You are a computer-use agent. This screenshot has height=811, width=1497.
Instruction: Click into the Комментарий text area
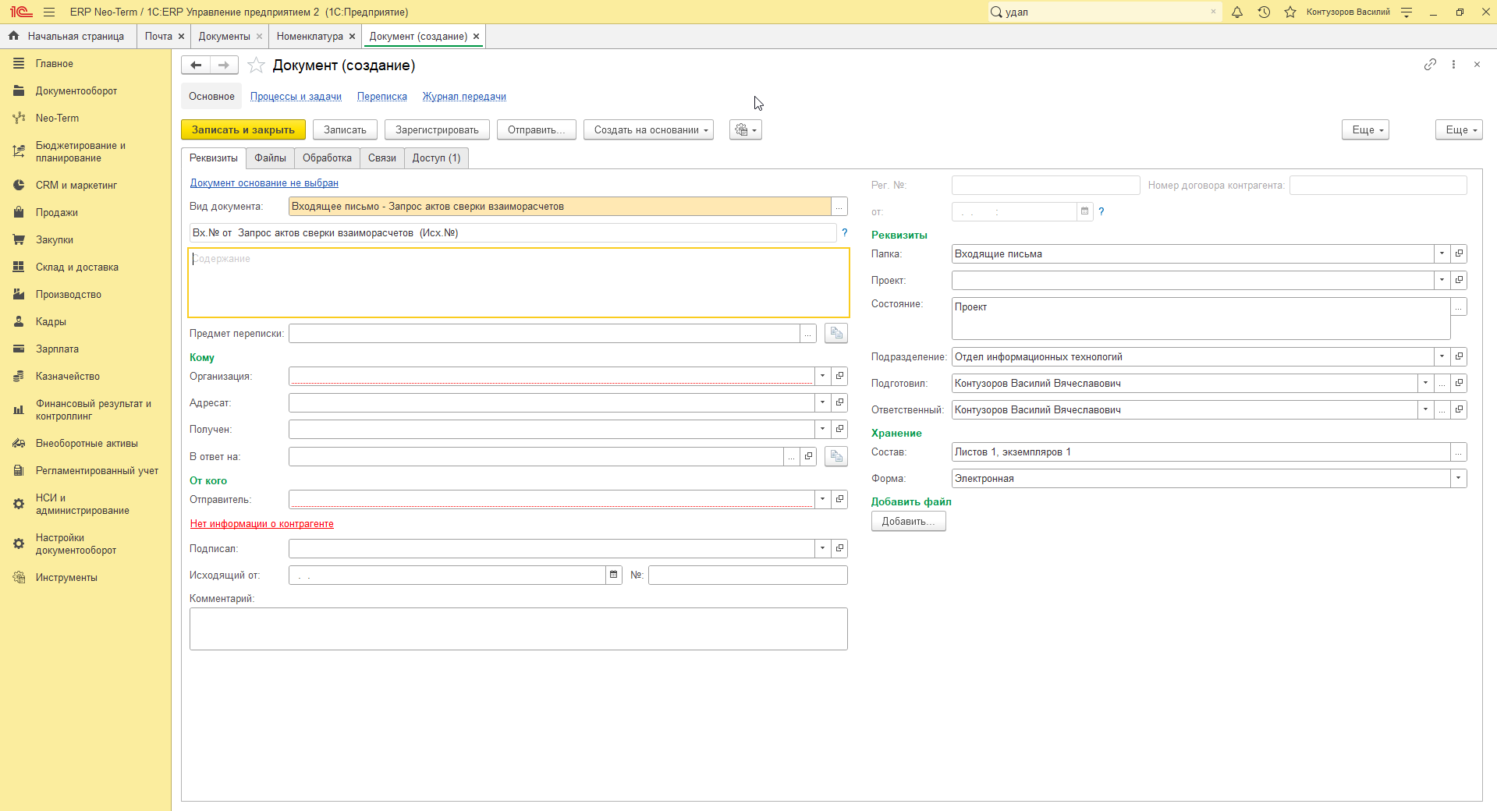(519, 629)
